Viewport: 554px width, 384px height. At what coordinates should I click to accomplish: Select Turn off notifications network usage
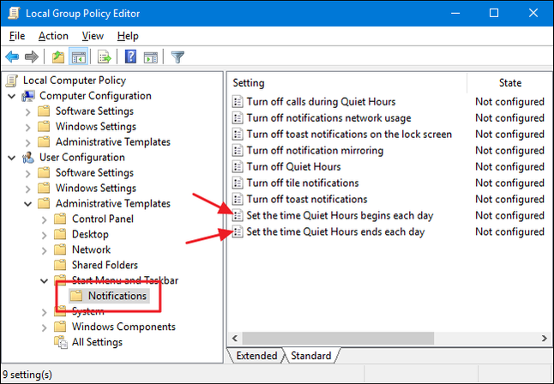(x=328, y=117)
